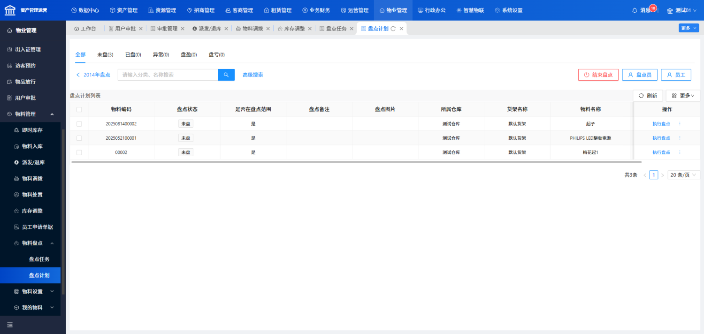
Task: Check the row 00002 checkbox
Action: point(79,152)
